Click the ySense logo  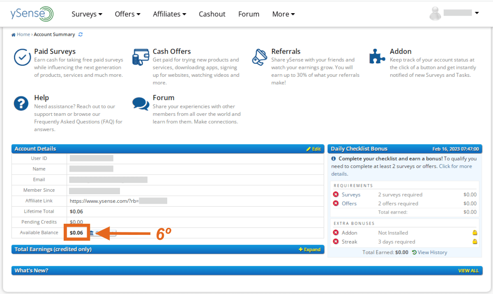coord(32,14)
